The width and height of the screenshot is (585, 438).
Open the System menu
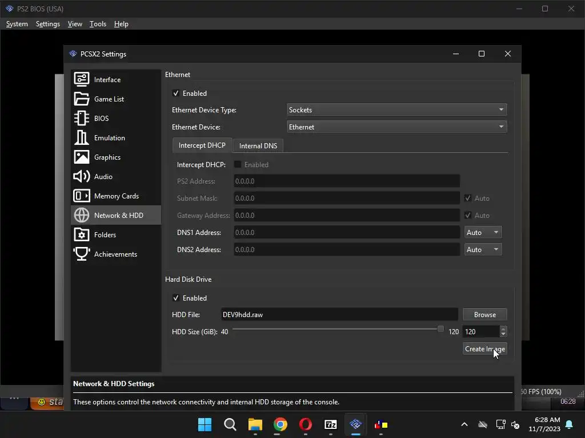point(17,24)
